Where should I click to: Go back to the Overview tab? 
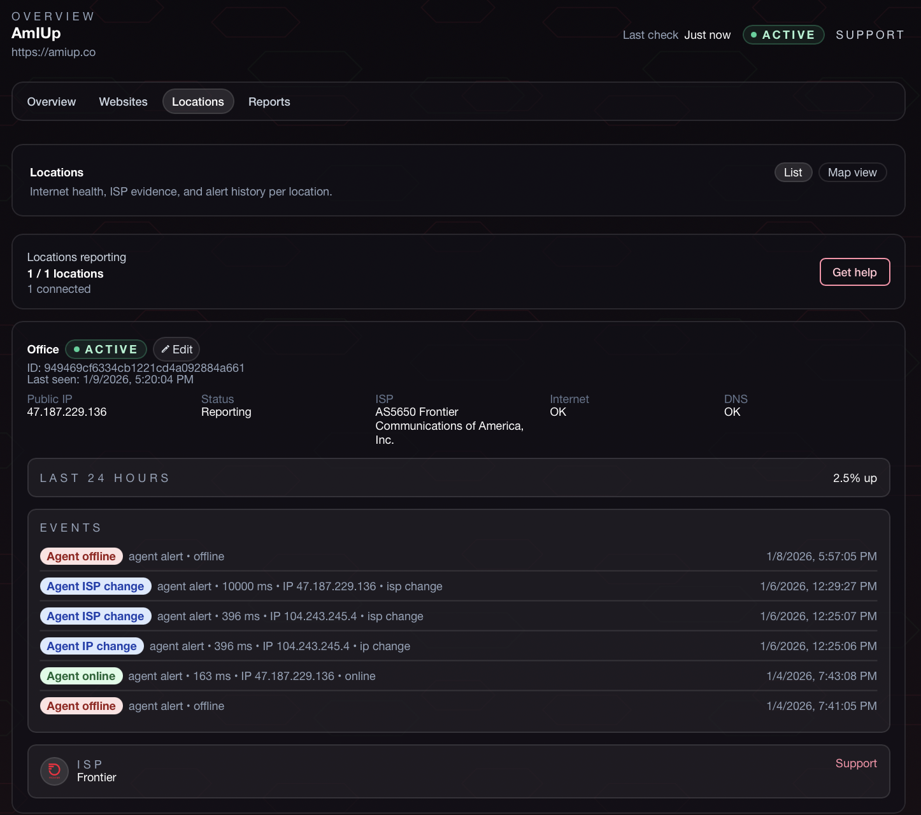51,101
